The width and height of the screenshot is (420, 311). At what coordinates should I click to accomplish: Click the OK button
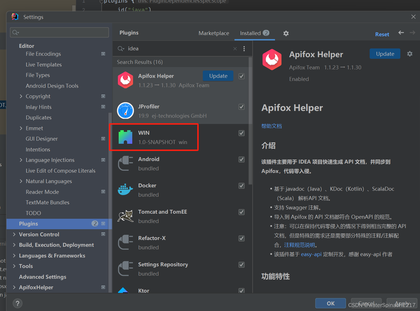(x=331, y=303)
